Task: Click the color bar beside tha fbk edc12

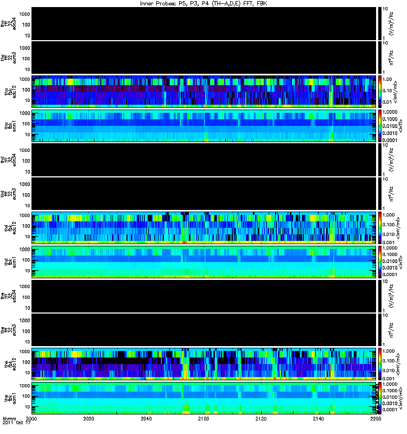Action: pos(379,92)
